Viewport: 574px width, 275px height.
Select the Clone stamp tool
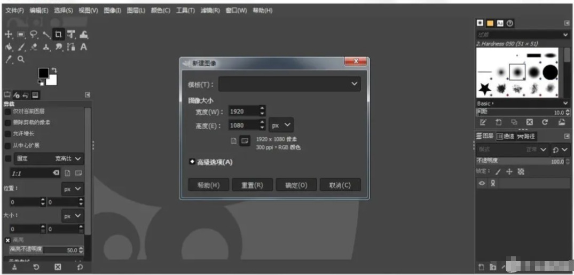coord(46,47)
